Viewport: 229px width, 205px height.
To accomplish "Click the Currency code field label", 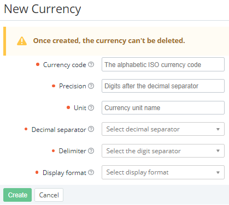I will (64, 65).
